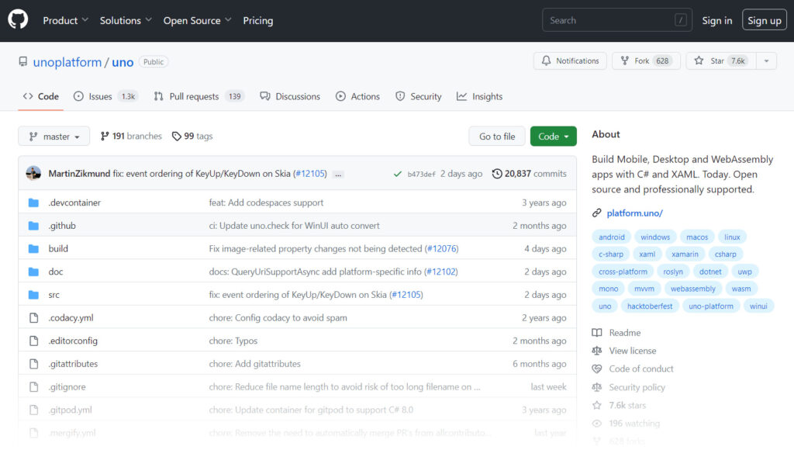Focus the Search input field

616,20
